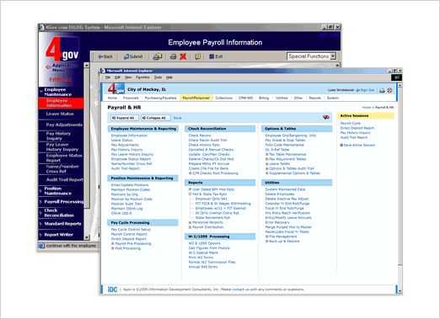Collapse the Fed & State Tax Rpts node

click(x=190, y=194)
